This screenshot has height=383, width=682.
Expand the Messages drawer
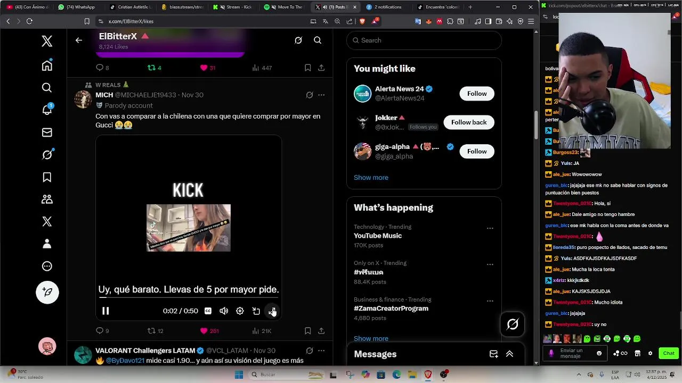tap(509, 354)
